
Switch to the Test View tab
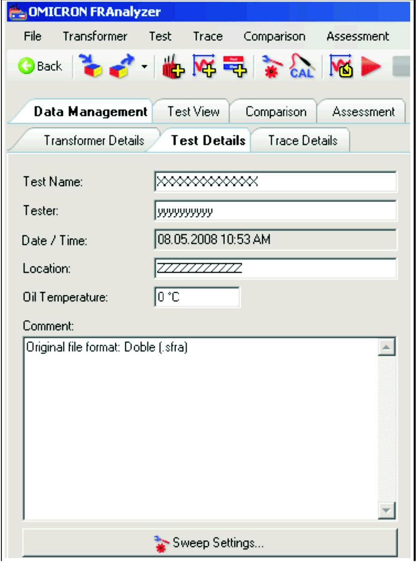click(193, 112)
